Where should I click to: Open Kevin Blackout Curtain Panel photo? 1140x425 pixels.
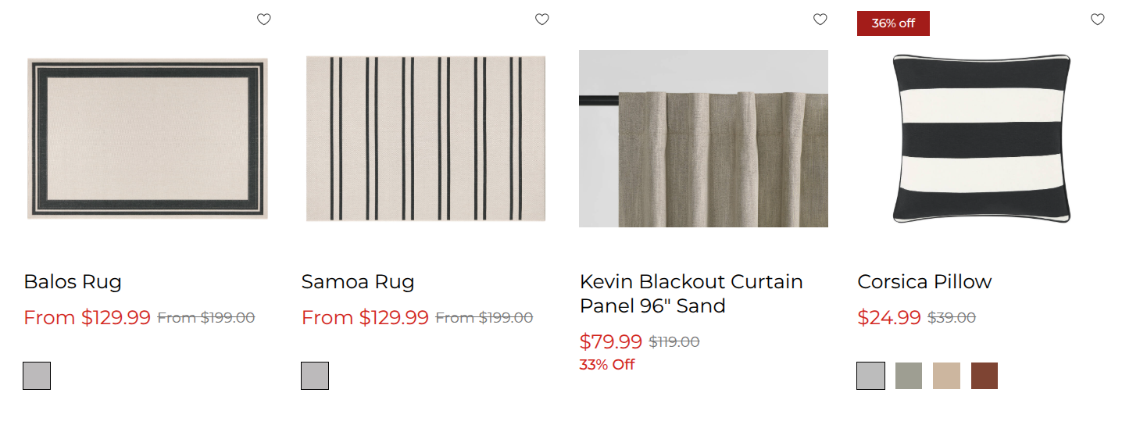tap(703, 138)
